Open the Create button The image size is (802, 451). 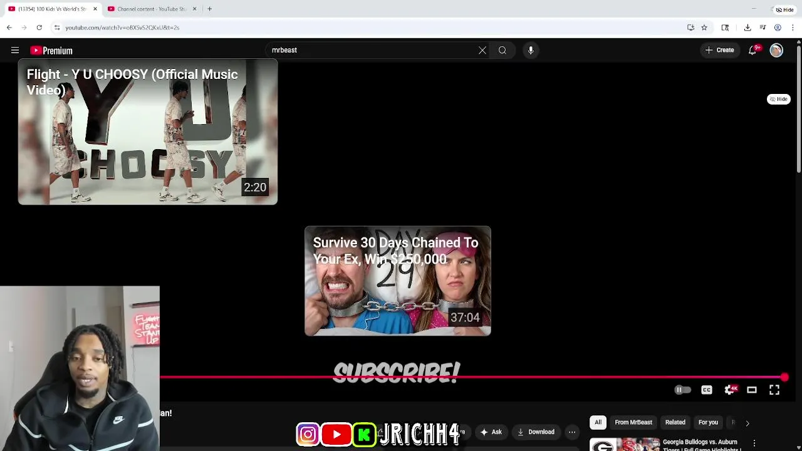(x=720, y=50)
